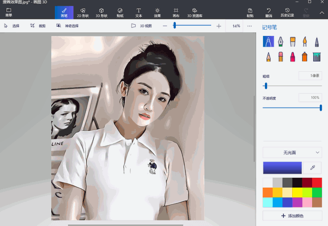Pick the red color swatch
Screen dimensions: 328x226
pyautogui.click(x=317, y=182)
